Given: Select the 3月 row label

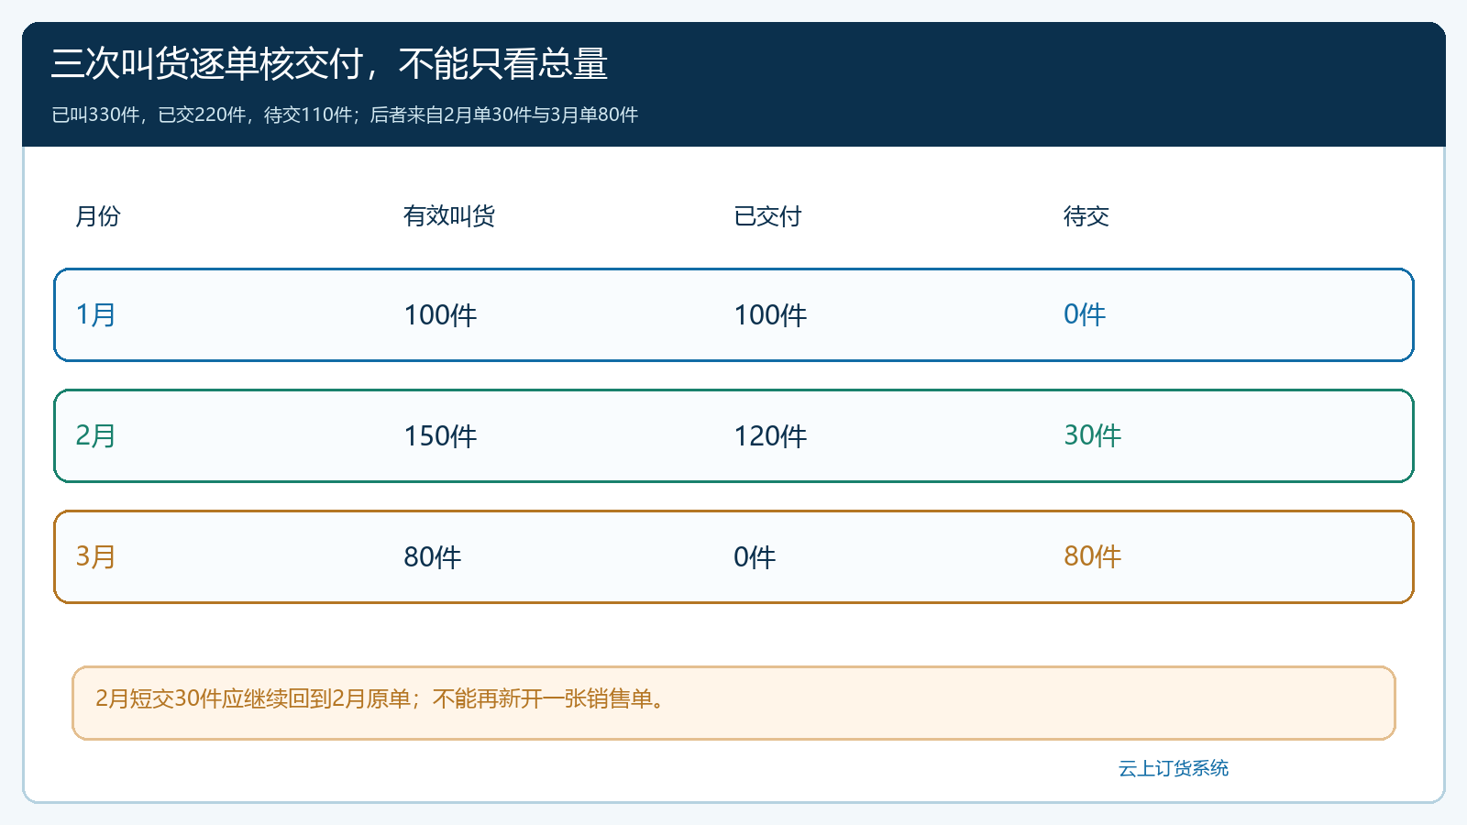Looking at the screenshot, I should point(95,556).
